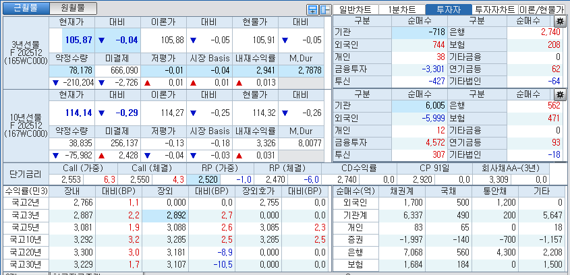This screenshot has width=570, height=275.
Task: Click 3년선물 내재수익률 value 2.941
Action: 265,70
